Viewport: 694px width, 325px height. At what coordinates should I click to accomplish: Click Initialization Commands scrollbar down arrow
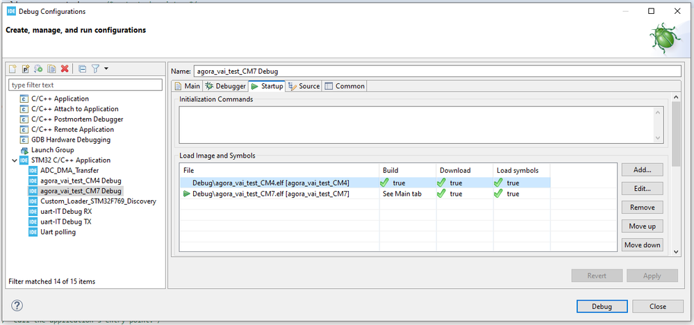[658, 138]
